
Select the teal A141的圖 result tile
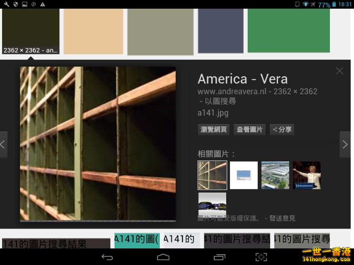pos(137,241)
